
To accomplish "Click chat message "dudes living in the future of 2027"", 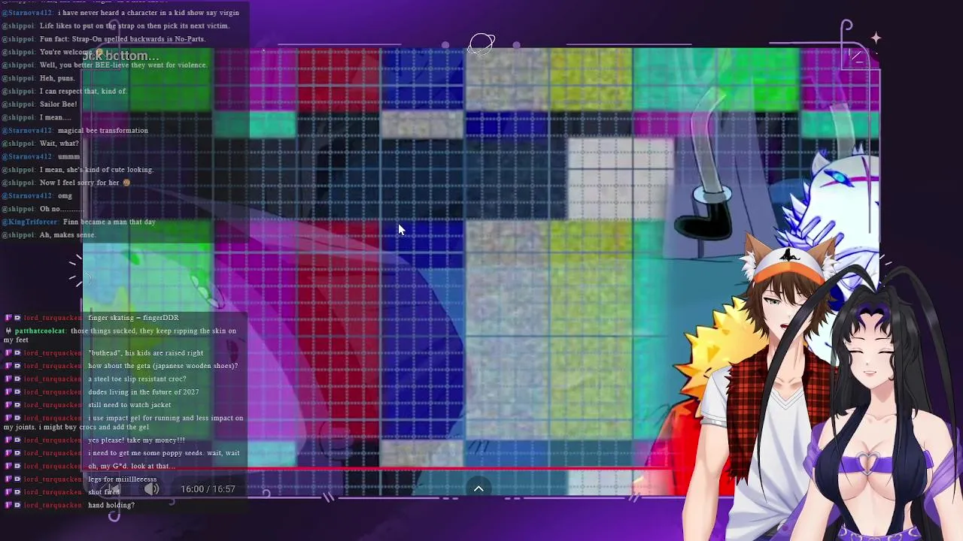I will [x=144, y=391].
